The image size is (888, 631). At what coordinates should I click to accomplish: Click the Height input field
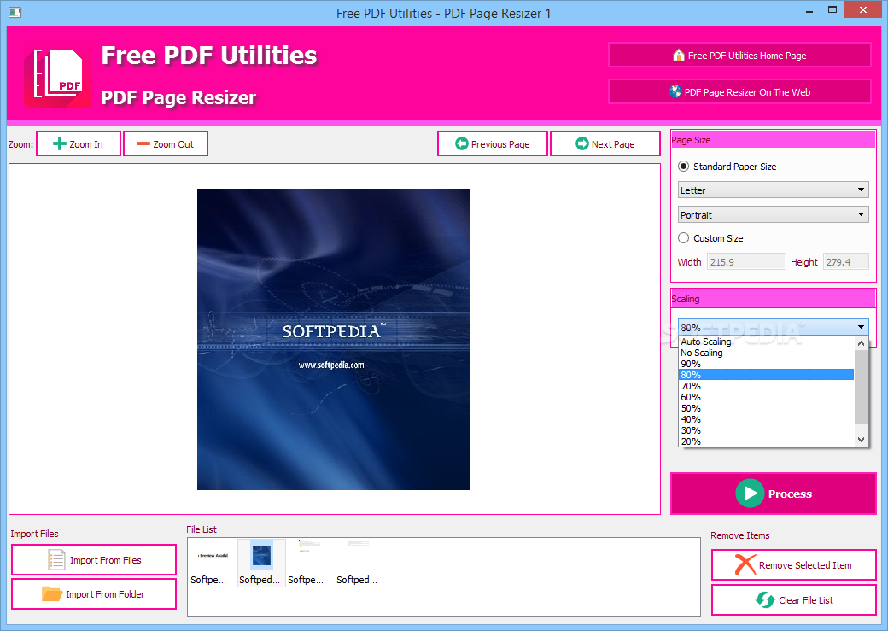pyautogui.click(x=845, y=261)
